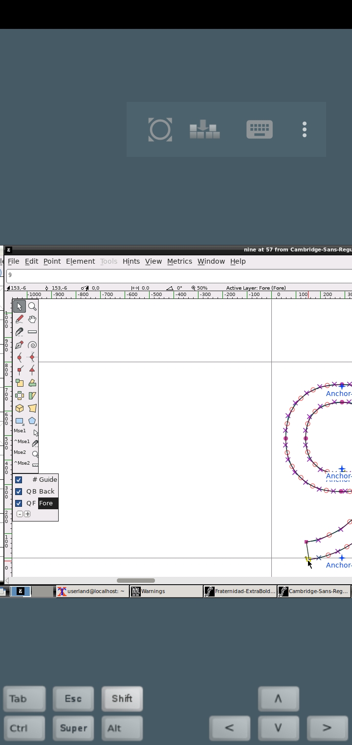
Task: Toggle the Shift on-screen modifier key
Action: point(122,699)
